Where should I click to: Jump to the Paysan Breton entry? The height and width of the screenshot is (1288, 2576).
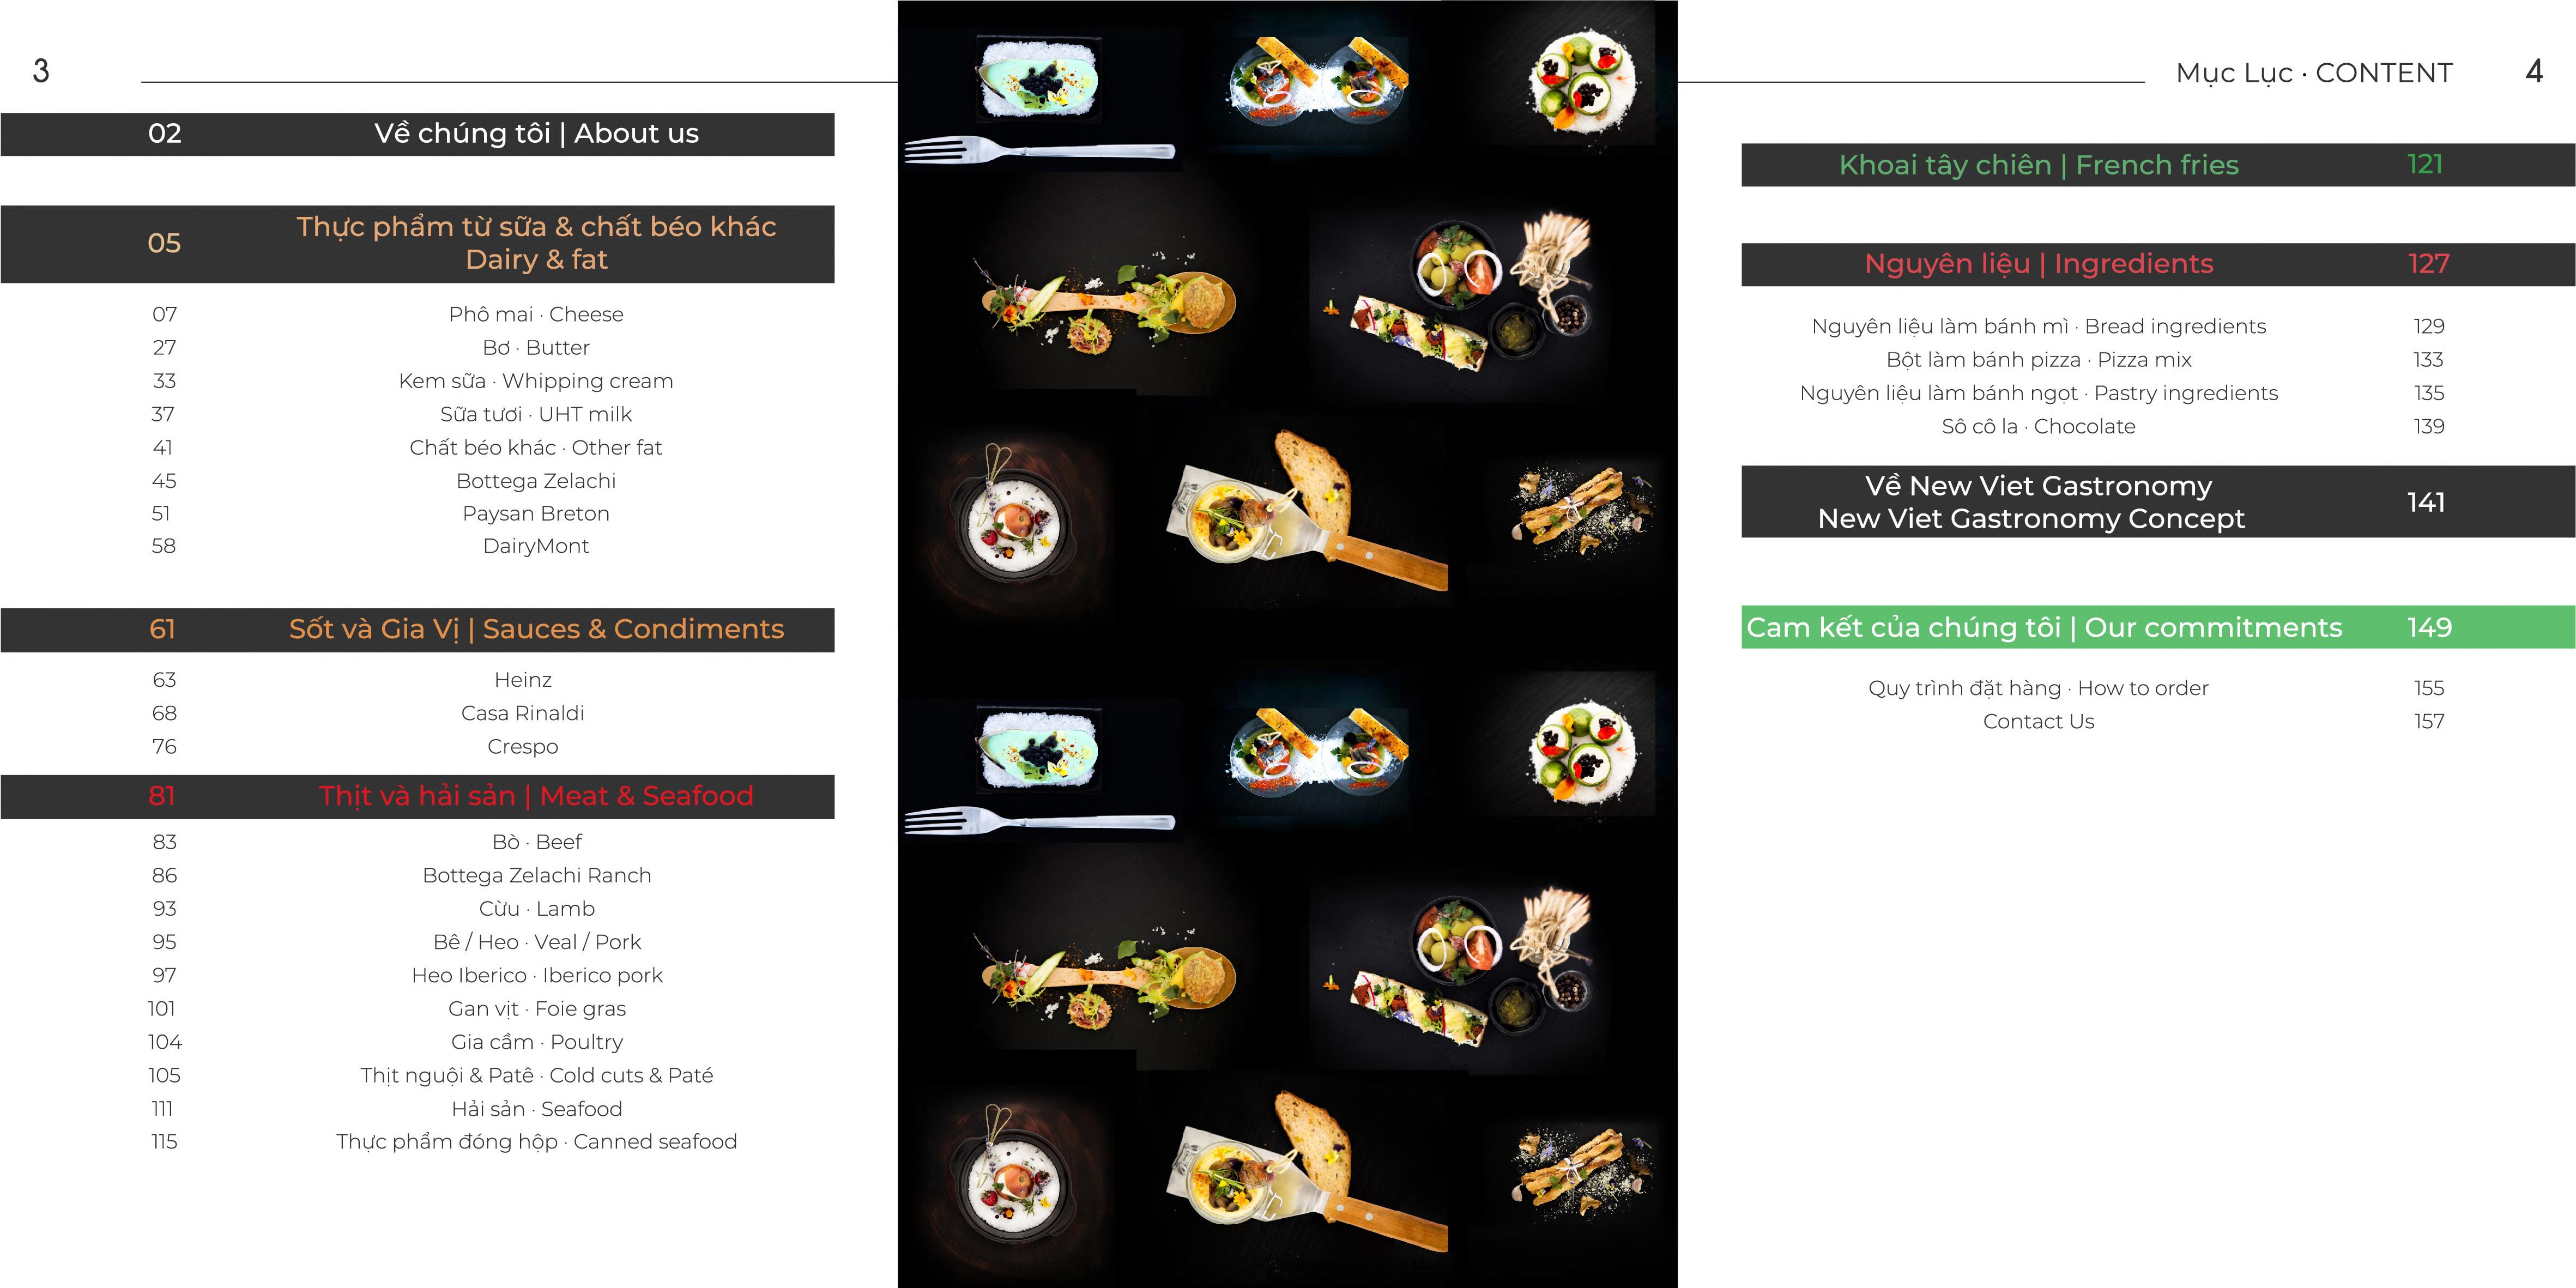pos(536,514)
